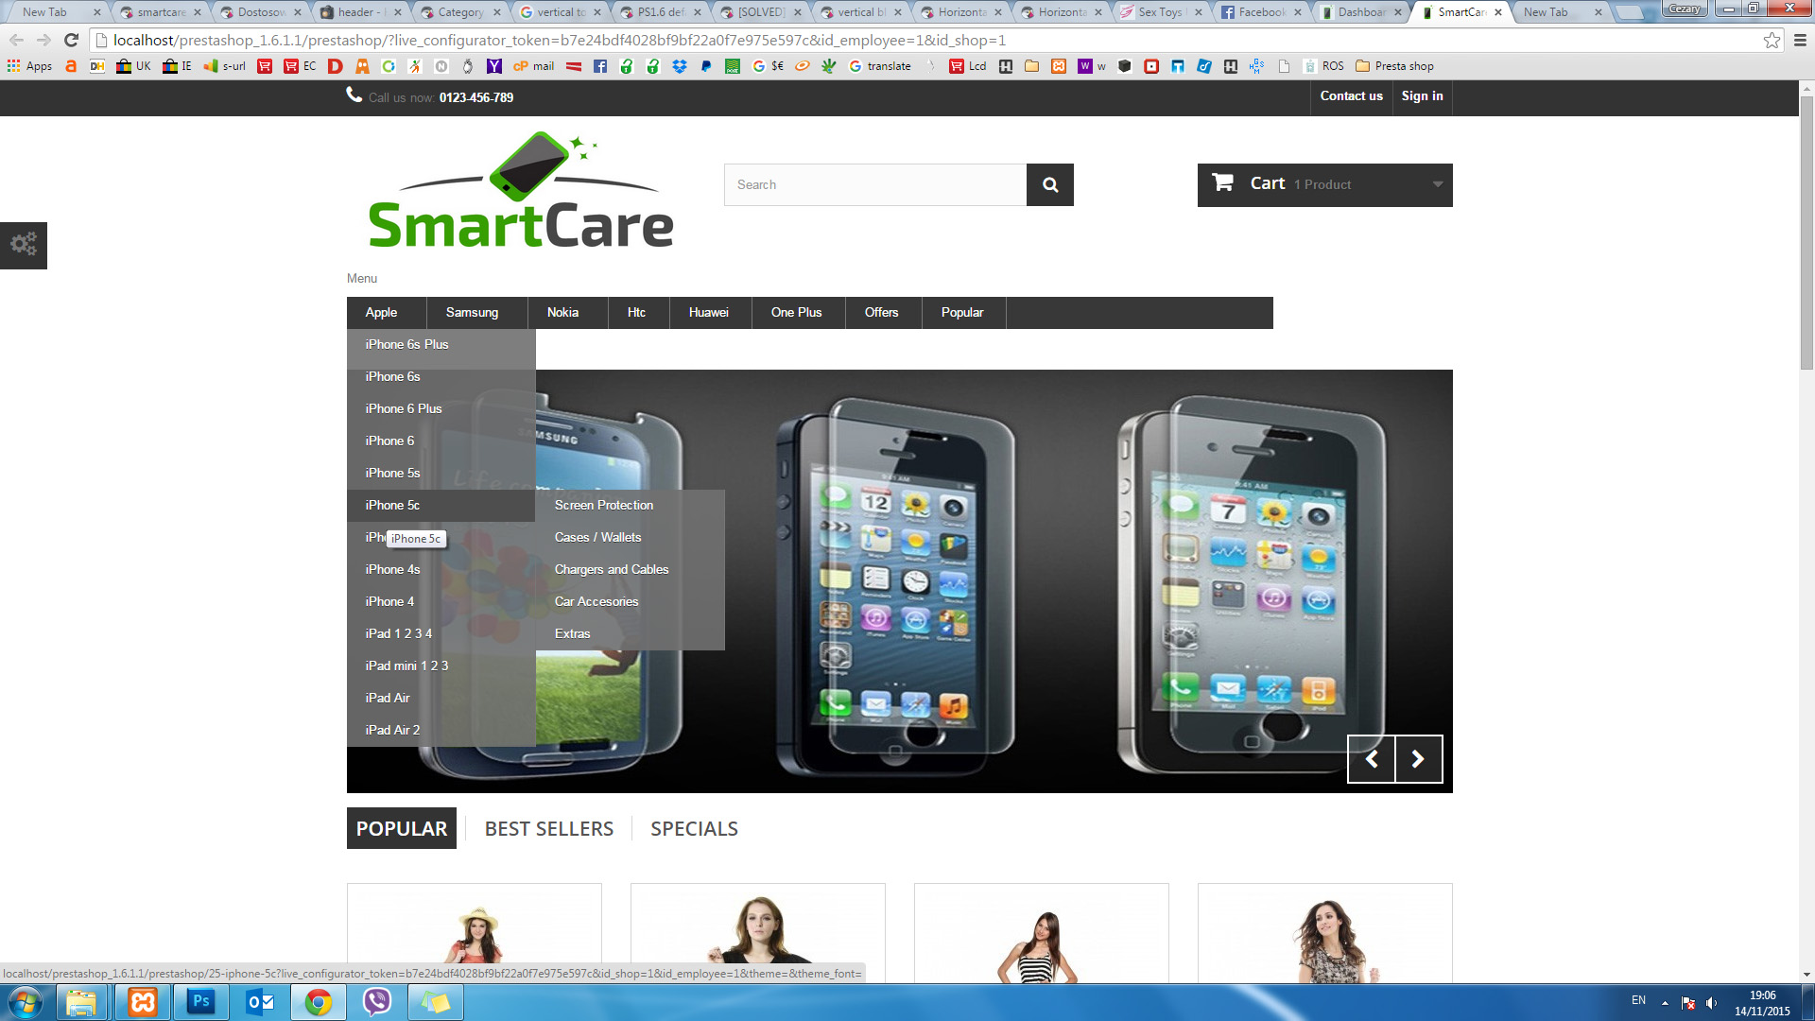Open the Chrome hamburger menu
The image size is (1815, 1021).
point(1800,40)
